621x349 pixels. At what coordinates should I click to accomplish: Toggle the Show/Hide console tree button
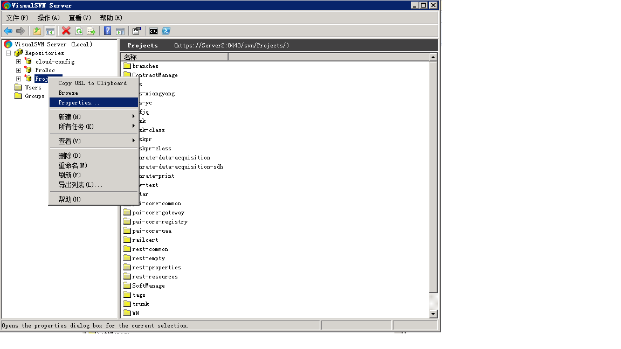(50, 31)
